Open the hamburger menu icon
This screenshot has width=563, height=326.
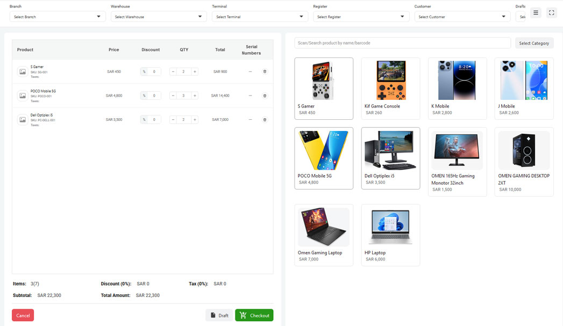(536, 13)
